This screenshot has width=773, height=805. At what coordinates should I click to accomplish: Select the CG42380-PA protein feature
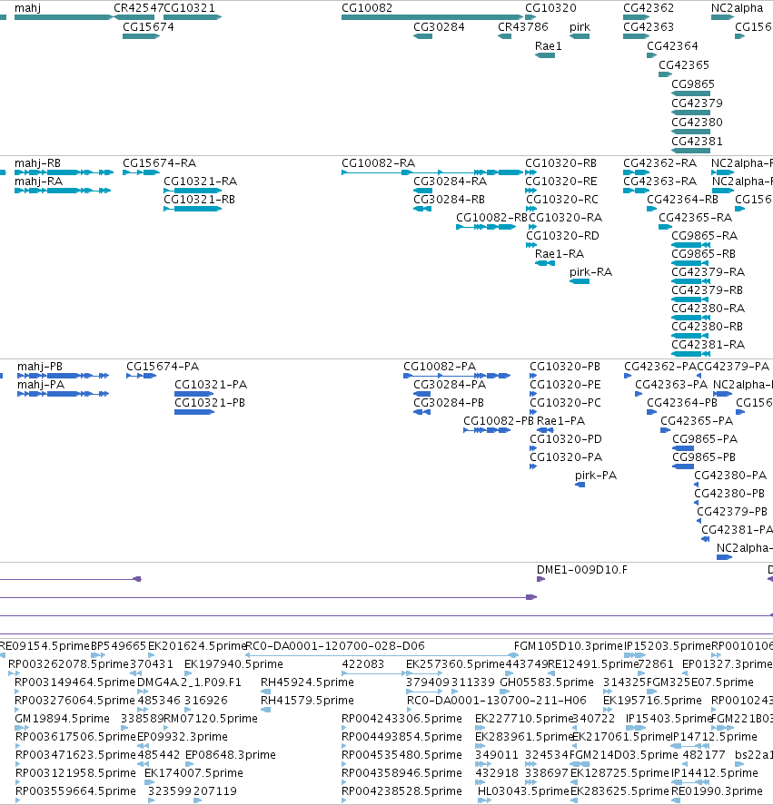(696, 485)
